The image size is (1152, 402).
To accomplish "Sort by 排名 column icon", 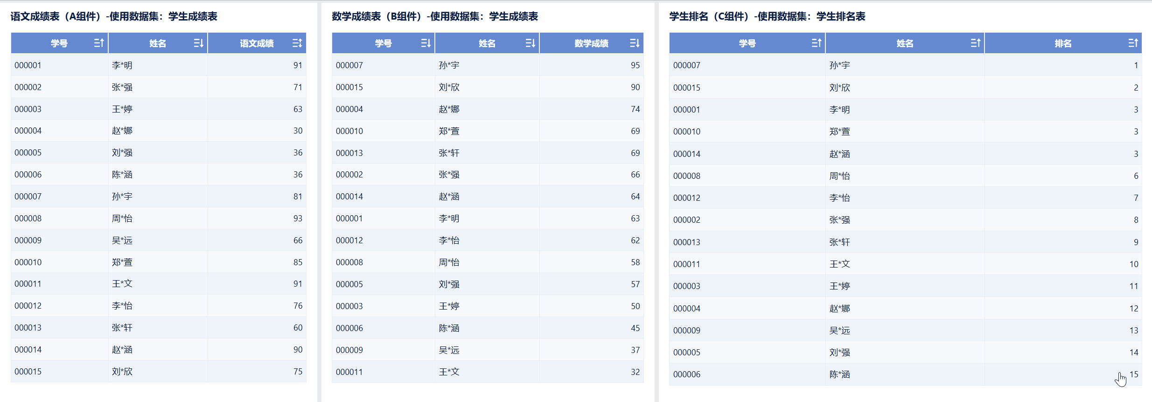I will [1133, 43].
